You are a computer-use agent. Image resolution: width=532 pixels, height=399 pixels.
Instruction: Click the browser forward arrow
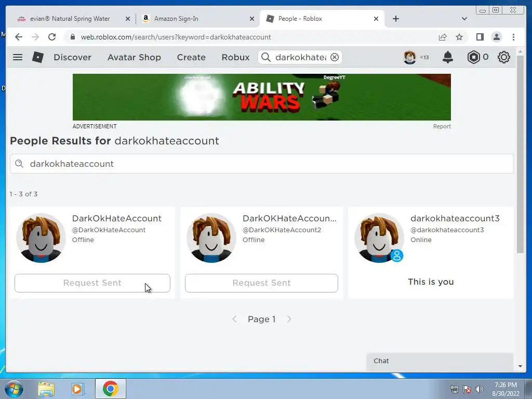pos(35,37)
